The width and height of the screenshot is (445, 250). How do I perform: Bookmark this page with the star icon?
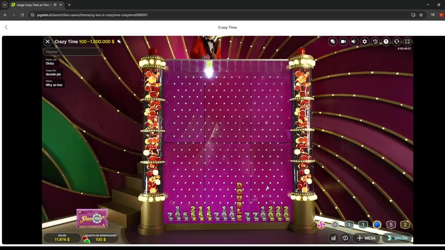point(421,15)
